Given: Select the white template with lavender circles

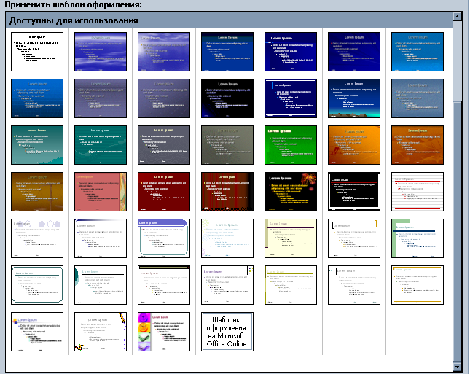Looking at the screenshot, I should 37,238.
